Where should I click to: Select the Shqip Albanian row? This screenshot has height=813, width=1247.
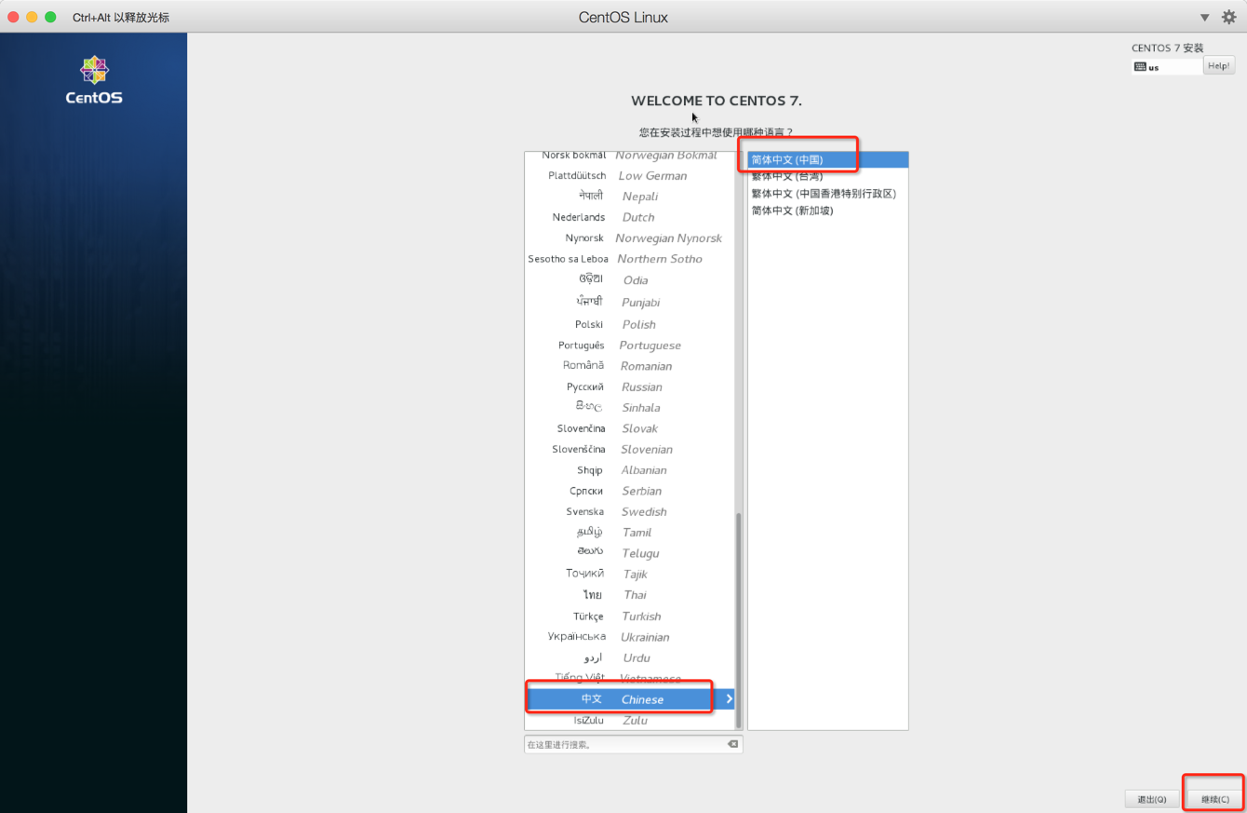(x=629, y=470)
